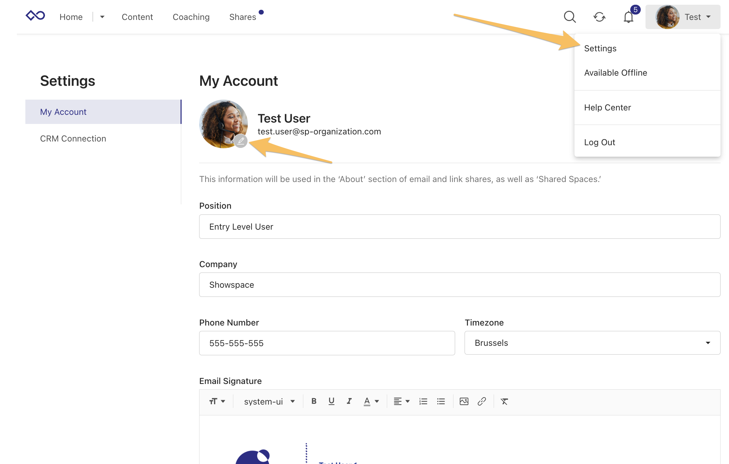Click the Phone Number input field
This screenshot has height=464, width=729.
[x=327, y=343]
